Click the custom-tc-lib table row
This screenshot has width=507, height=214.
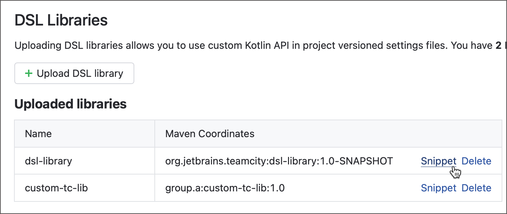click(251, 188)
